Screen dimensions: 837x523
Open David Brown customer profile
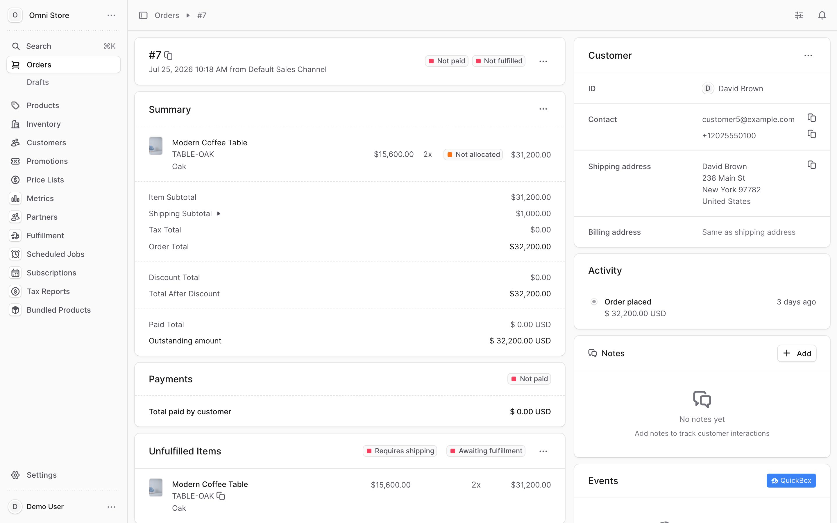point(733,89)
